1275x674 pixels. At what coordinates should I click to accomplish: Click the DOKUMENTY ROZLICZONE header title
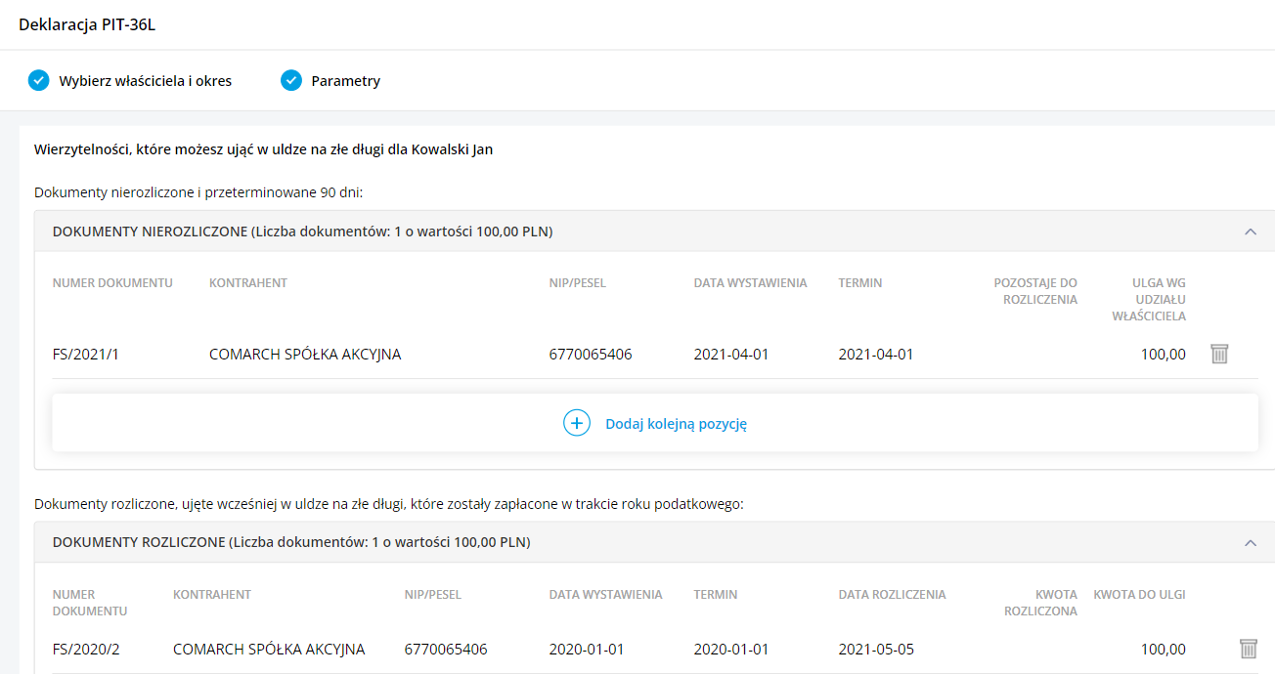(291, 542)
